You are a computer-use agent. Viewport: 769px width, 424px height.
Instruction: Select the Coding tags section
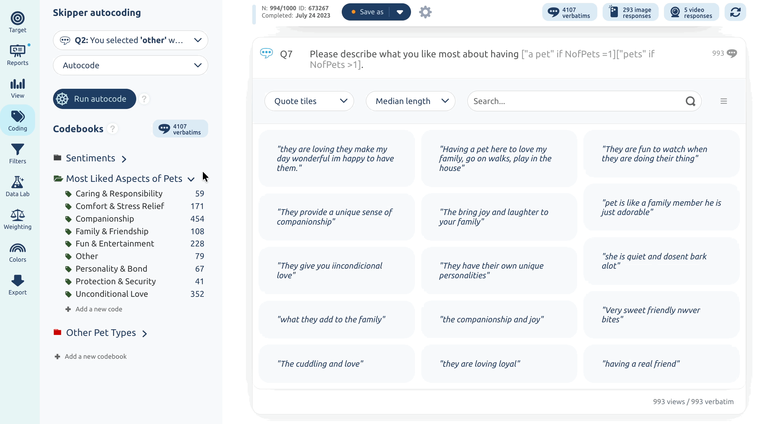click(18, 121)
